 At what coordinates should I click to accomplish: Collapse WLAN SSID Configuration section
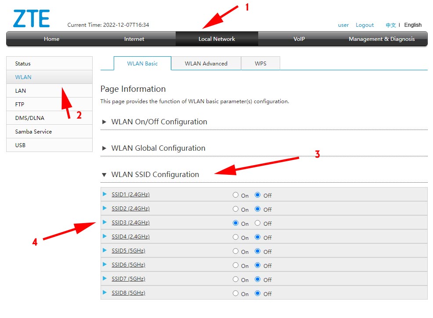(155, 174)
